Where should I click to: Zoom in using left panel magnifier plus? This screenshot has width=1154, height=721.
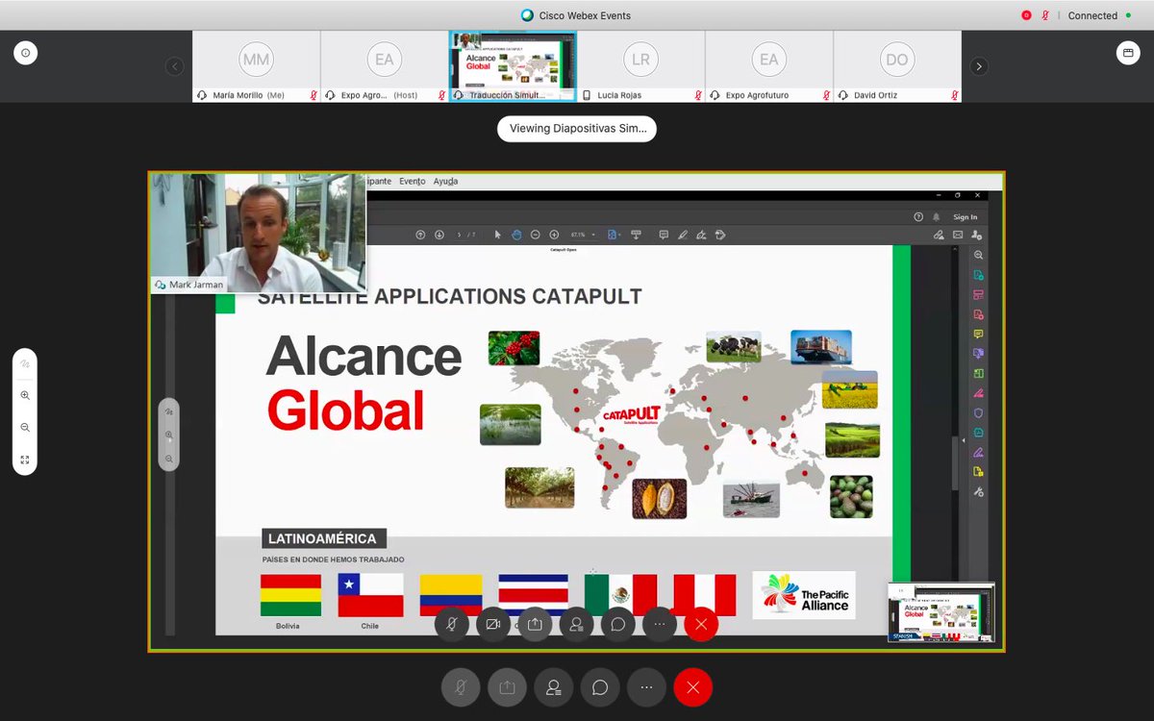pyautogui.click(x=25, y=395)
